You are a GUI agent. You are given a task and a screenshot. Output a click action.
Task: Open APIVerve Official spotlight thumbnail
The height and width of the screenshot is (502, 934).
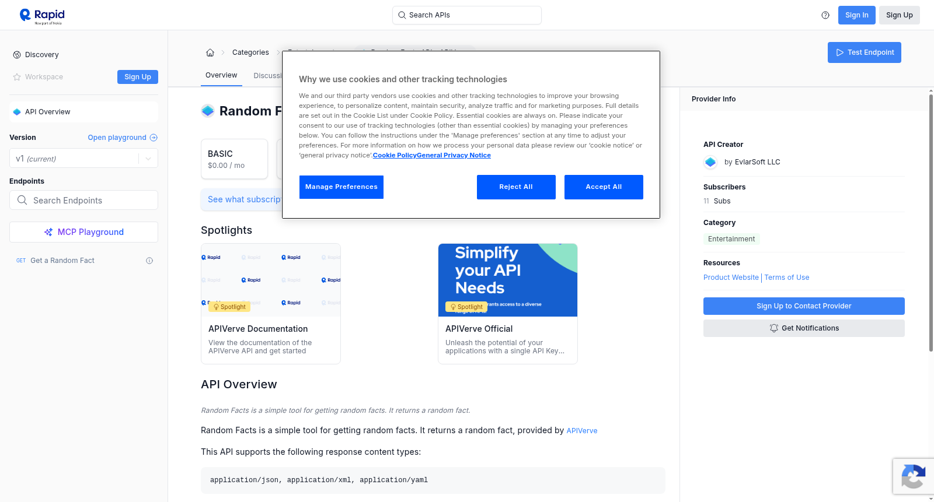pyautogui.click(x=508, y=280)
